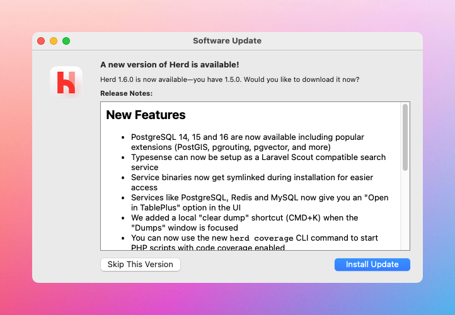455x315 pixels.
Task: Select the Typesense Laravel Scout bullet
Action: click(x=258, y=162)
